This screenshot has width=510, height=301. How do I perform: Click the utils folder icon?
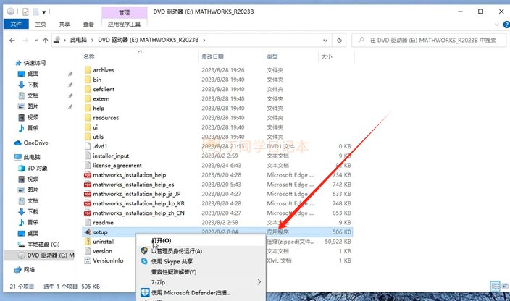click(88, 136)
